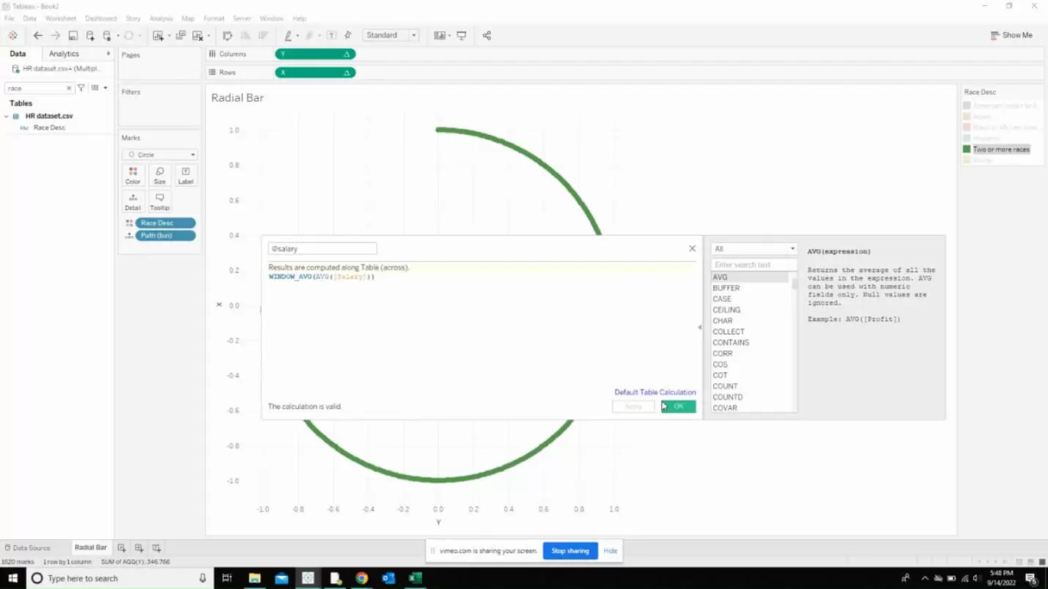Switch to the Analytics tab
The height and width of the screenshot is (589, 1048).
[x=64, y=53]
